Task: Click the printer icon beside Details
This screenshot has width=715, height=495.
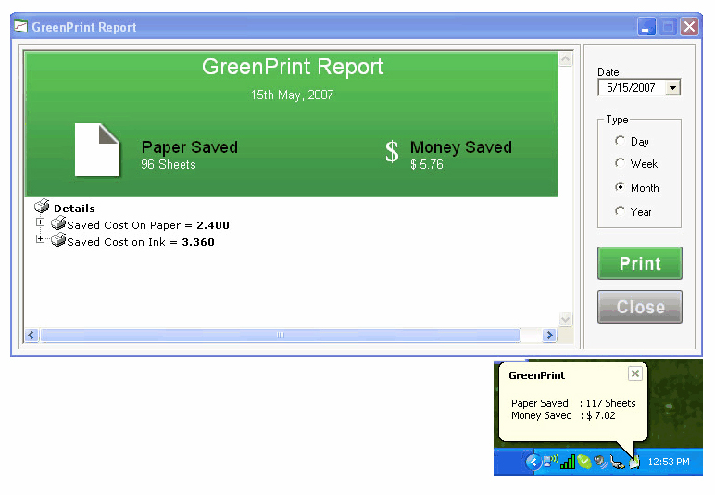Action: tap(42, 208)
